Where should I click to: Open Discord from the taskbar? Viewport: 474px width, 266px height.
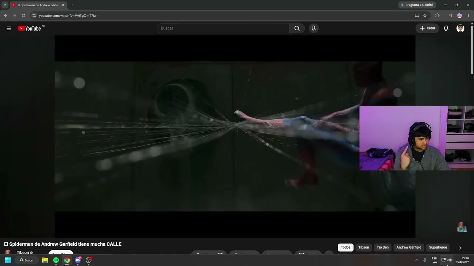(78, 260)
